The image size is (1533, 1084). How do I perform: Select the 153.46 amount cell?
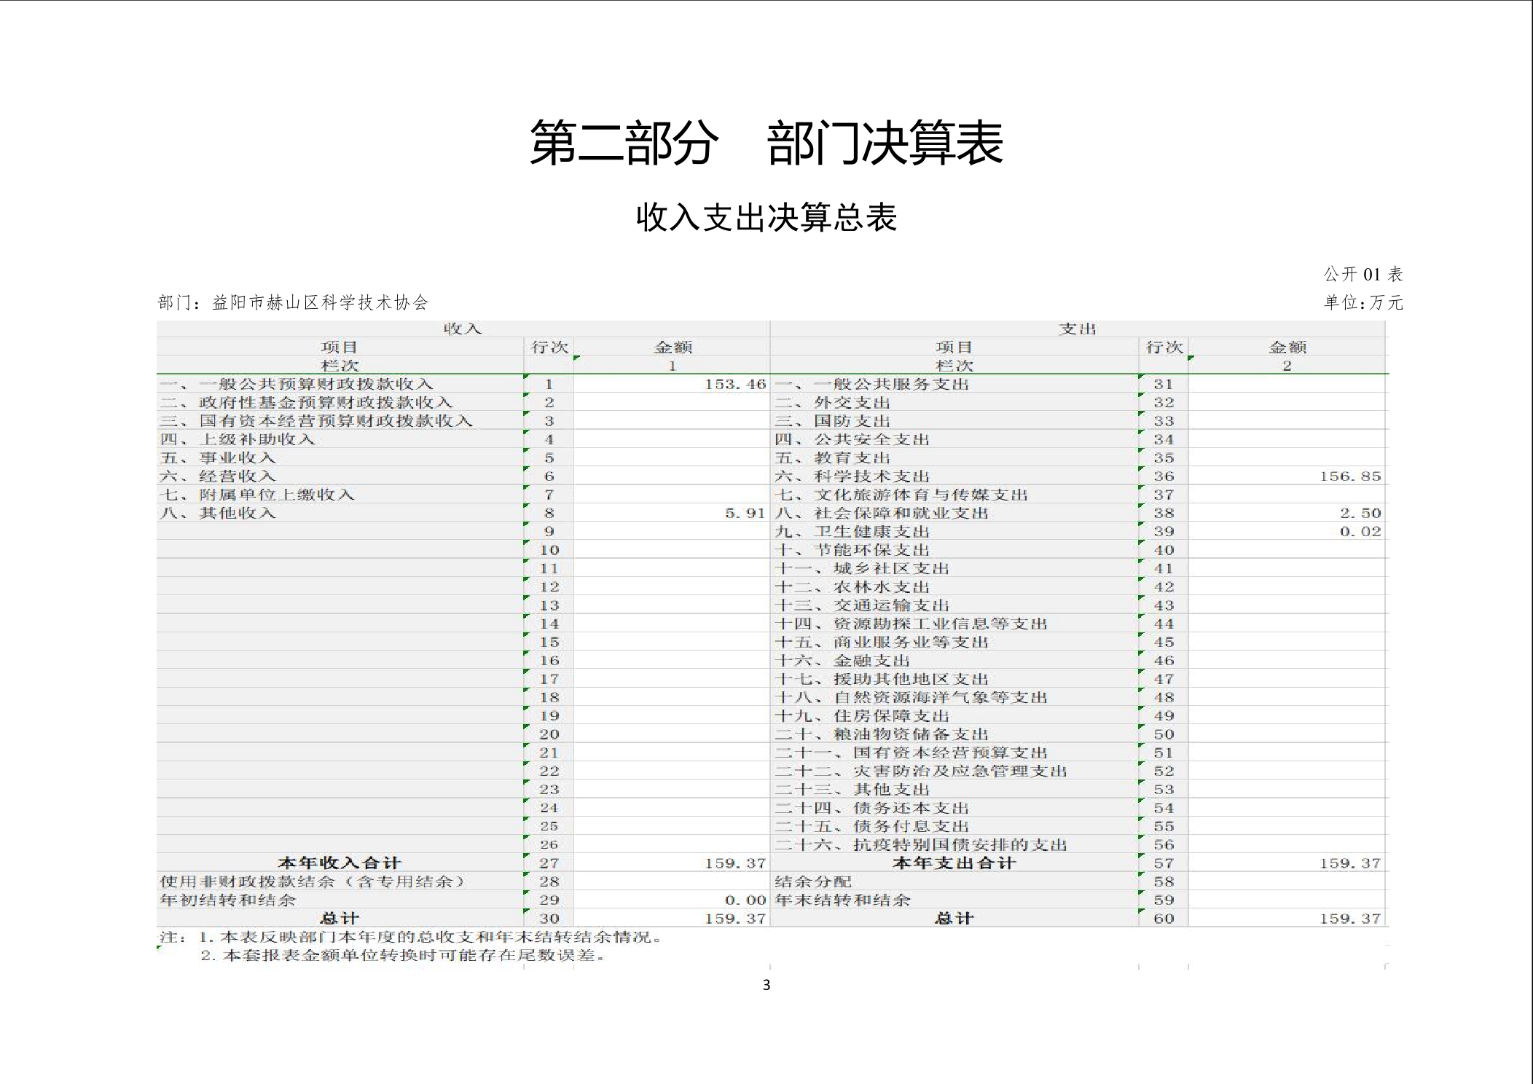734,384
